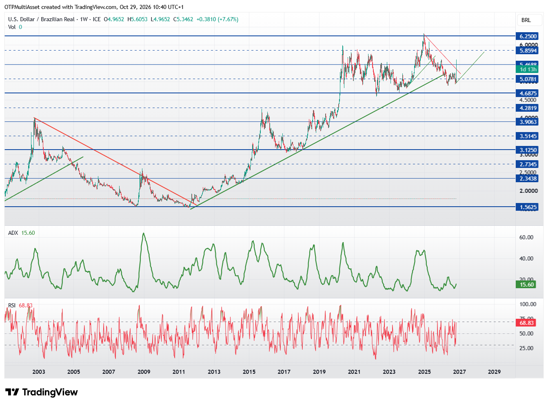
Task: Click the RSI 68.83 value tag
Action: pyautogui.click(x=526, y=323)
